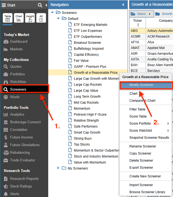Open the Rebalancing scales icon
Image resolution: width=173 pixels, height=197 pixels.
[x=6, y=153]
